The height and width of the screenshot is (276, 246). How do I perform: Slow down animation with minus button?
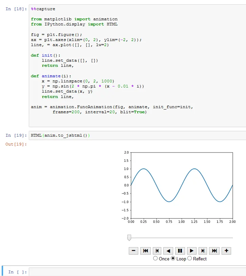pos(134,251)
